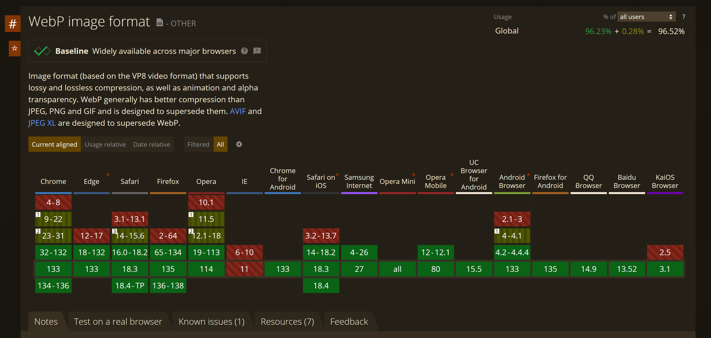Click the Baseline checkmark logo
The image size is (711, 338).
click(42, 51)
